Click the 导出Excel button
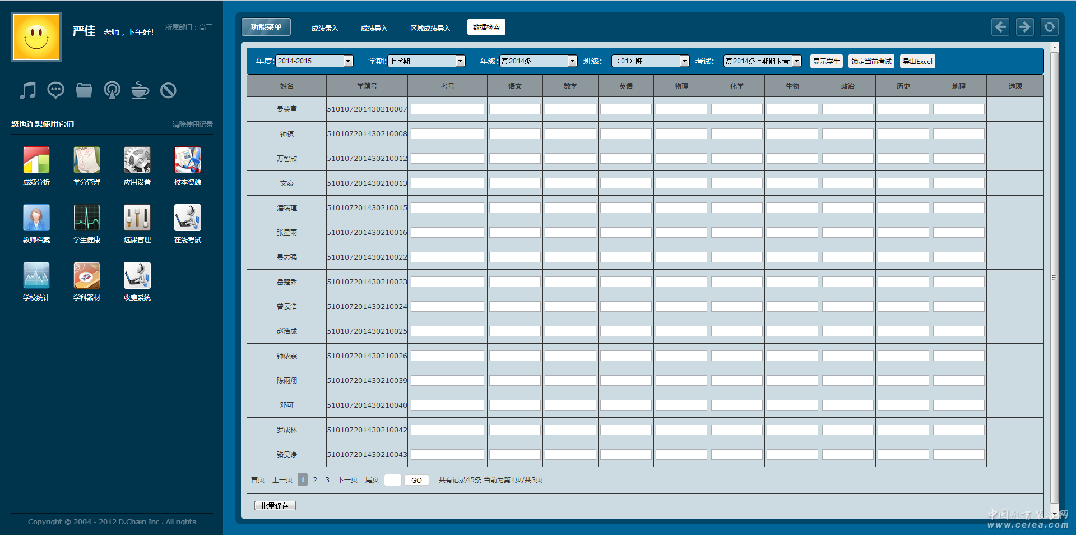 click(917, 61)
